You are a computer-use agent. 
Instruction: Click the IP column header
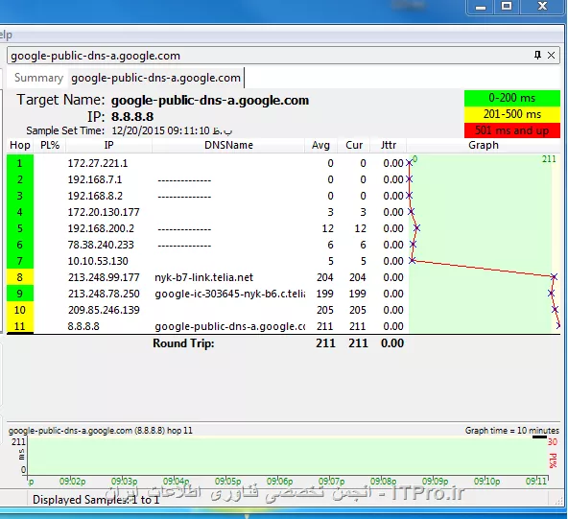[109, 145]
